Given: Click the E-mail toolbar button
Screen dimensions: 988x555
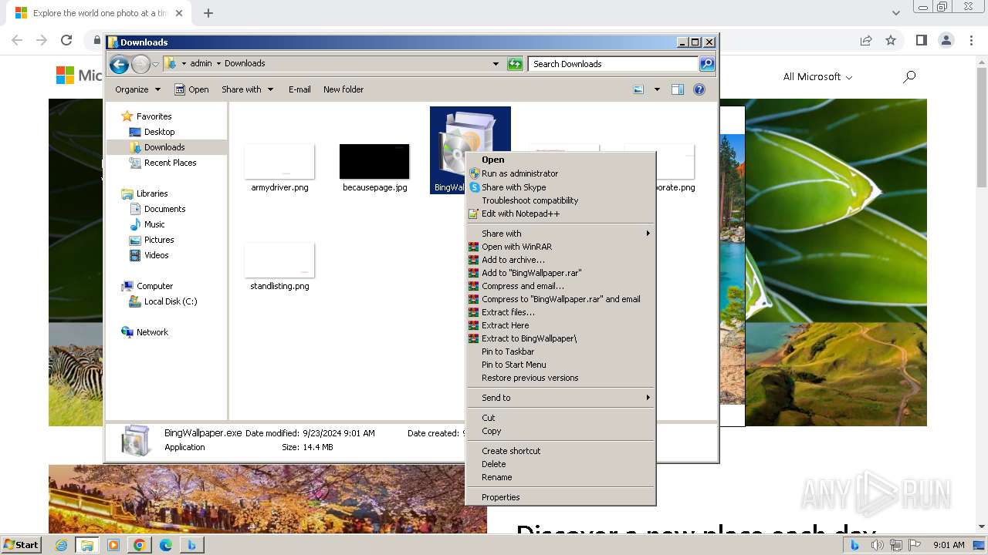Looking at the screenshot, I should click(299, 89).
